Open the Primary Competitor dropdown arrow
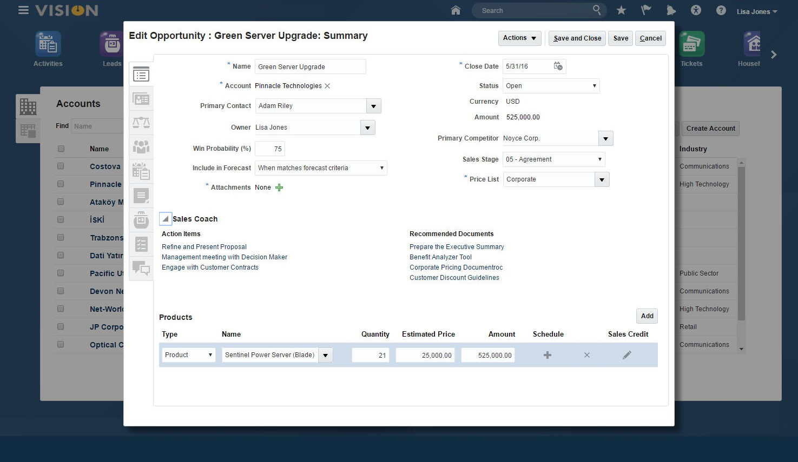Viewport: 798px width, 462px height. (x=605, y=138)
